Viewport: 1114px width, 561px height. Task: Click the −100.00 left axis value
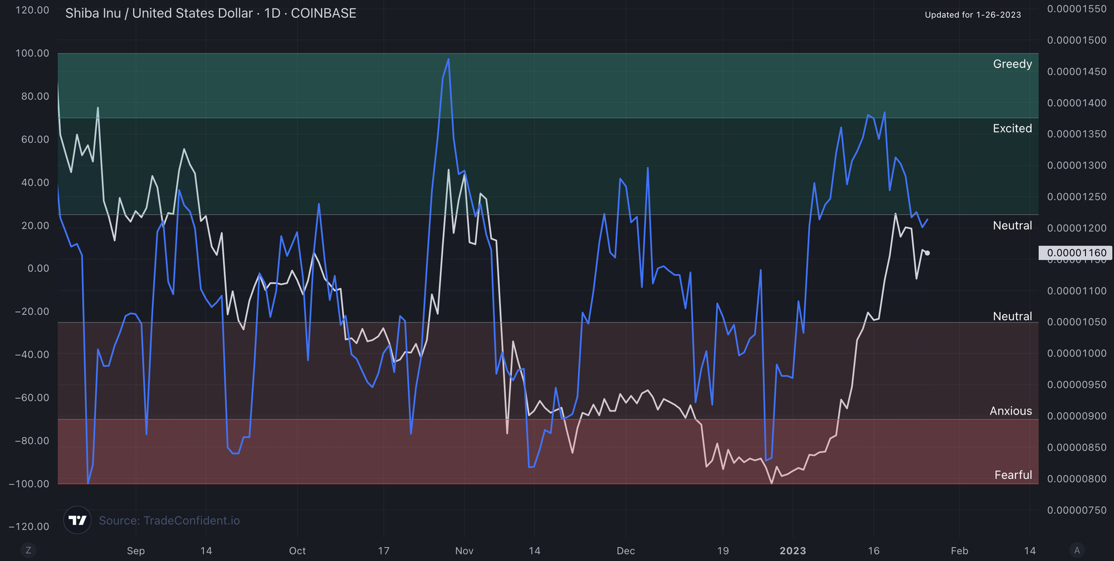pyautogui.click(x=29, y=484)
